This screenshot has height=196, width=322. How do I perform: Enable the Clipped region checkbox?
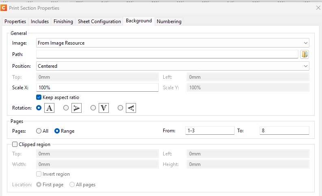(15, 144)
